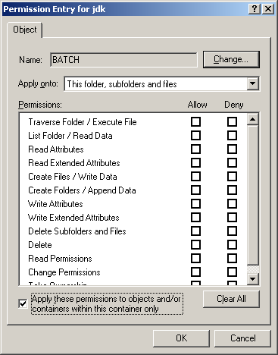Check Deny for List Folder / Read Data
This screenshot has width=278, height=355.
(x=232, y=135)
